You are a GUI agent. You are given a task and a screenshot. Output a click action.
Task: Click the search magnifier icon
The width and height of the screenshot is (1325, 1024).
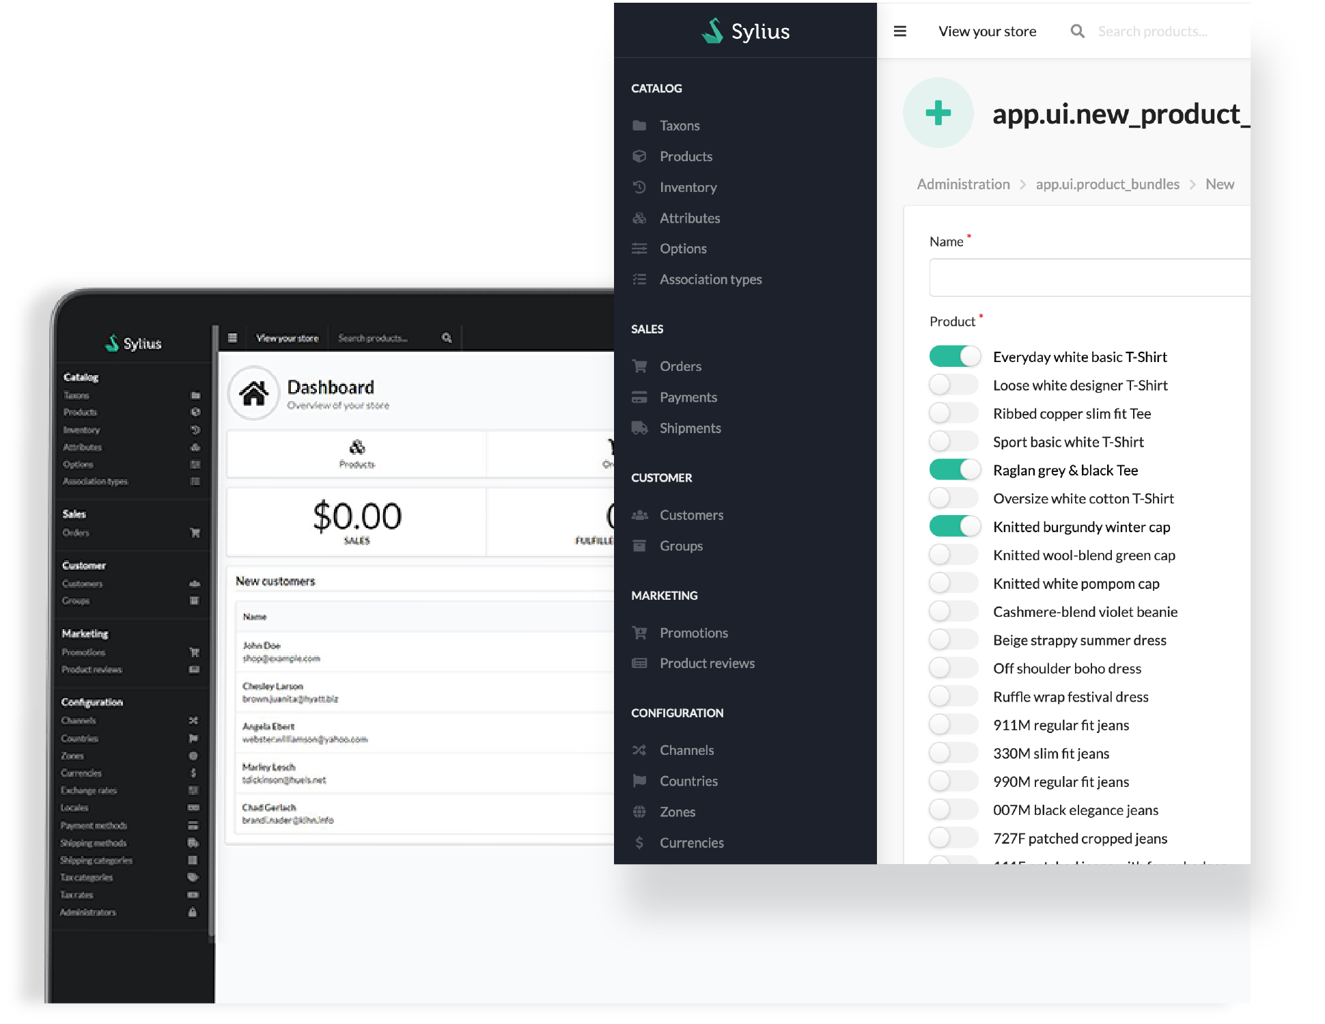[x=1077, y=31]
